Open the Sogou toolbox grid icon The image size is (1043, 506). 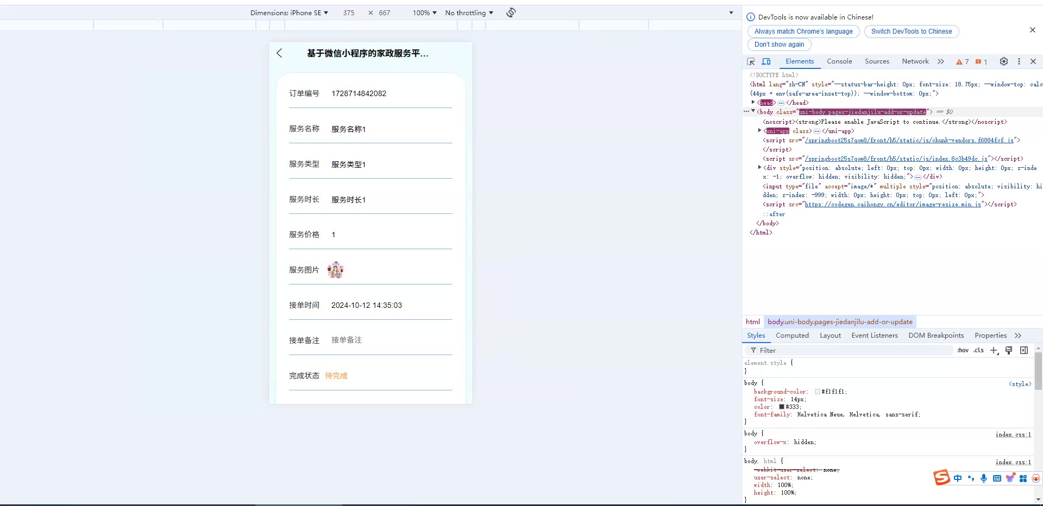tap(1023, 478)
